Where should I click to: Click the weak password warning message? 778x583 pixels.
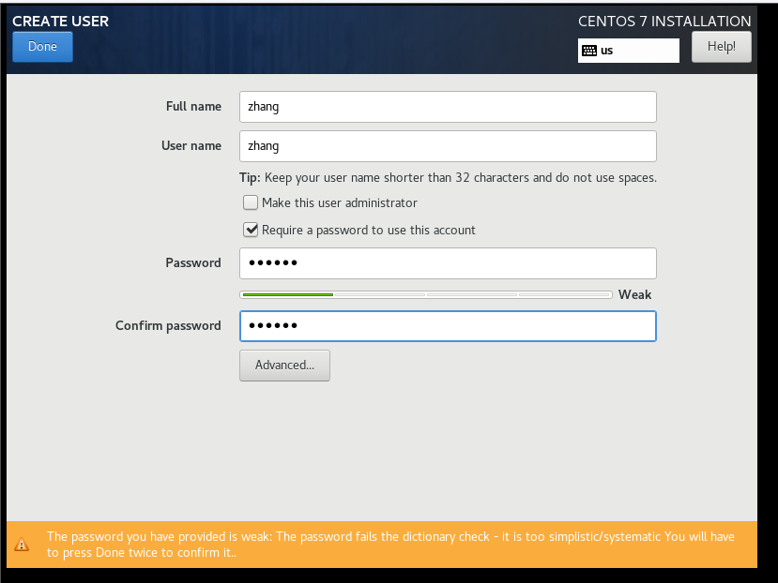390,545
